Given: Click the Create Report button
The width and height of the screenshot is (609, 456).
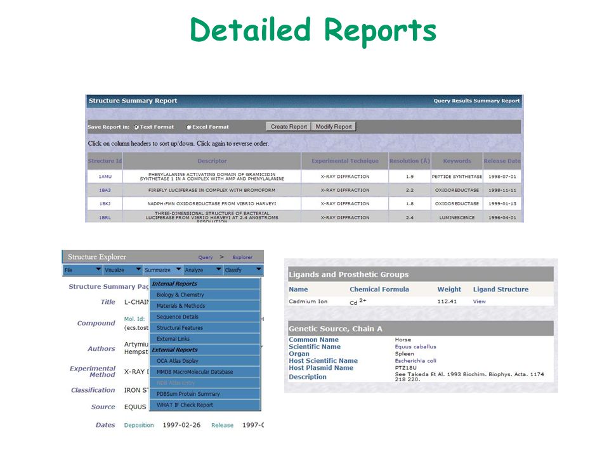Looking at the screenshot, I should pos(289,127).
